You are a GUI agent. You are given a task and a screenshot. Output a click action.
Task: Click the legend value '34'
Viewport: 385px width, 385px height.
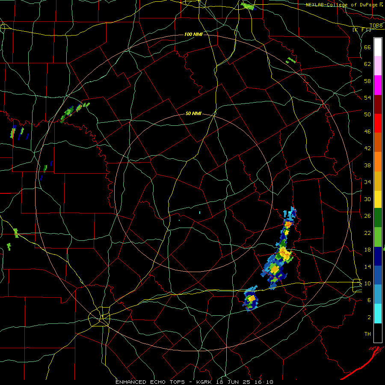367,182
